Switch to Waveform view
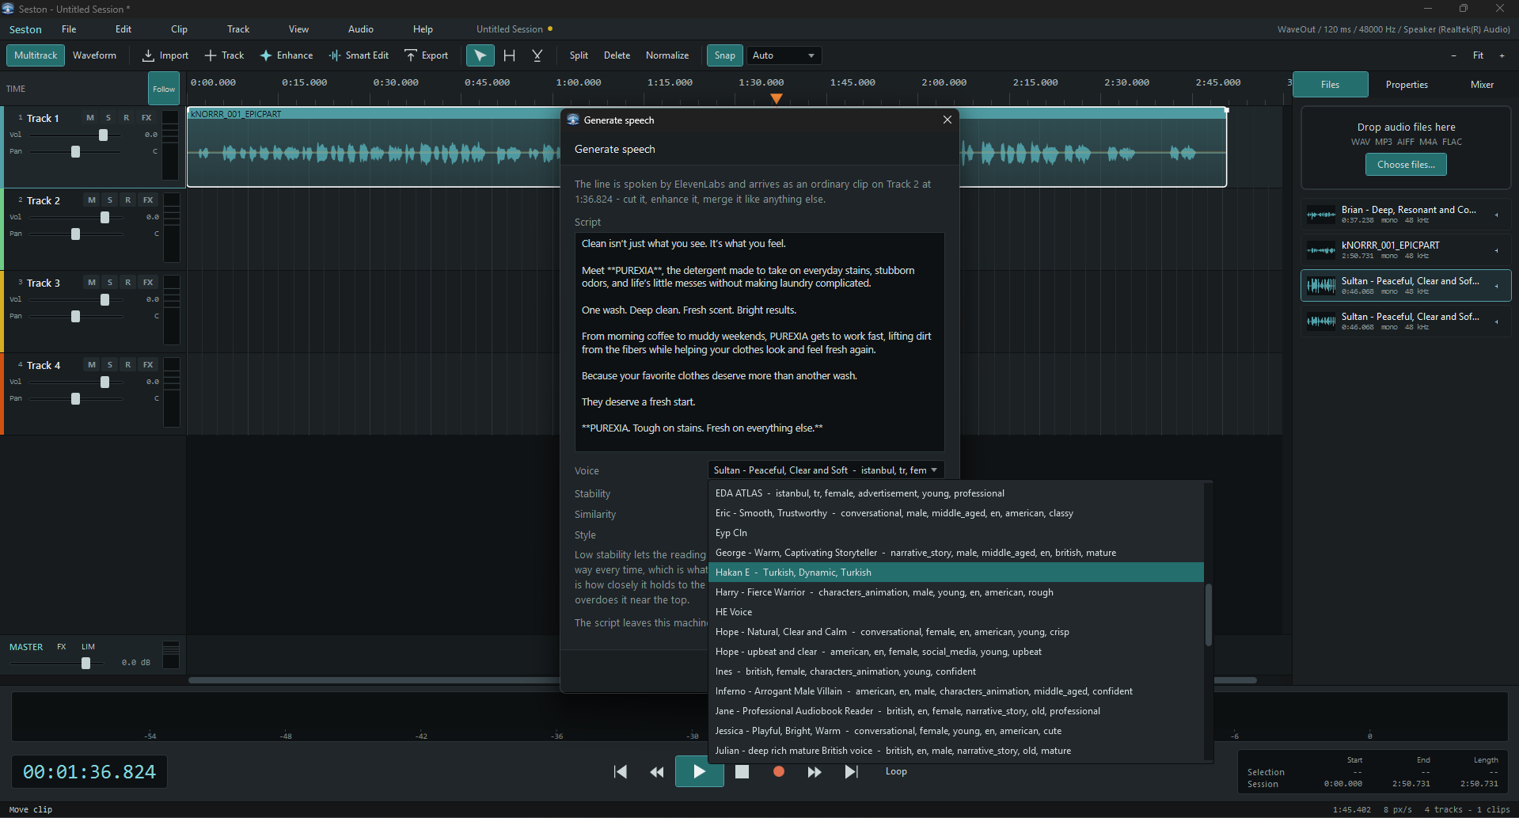 point(94,55)
